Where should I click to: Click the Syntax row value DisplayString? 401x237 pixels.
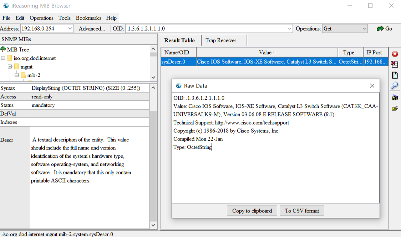point(90,88)
